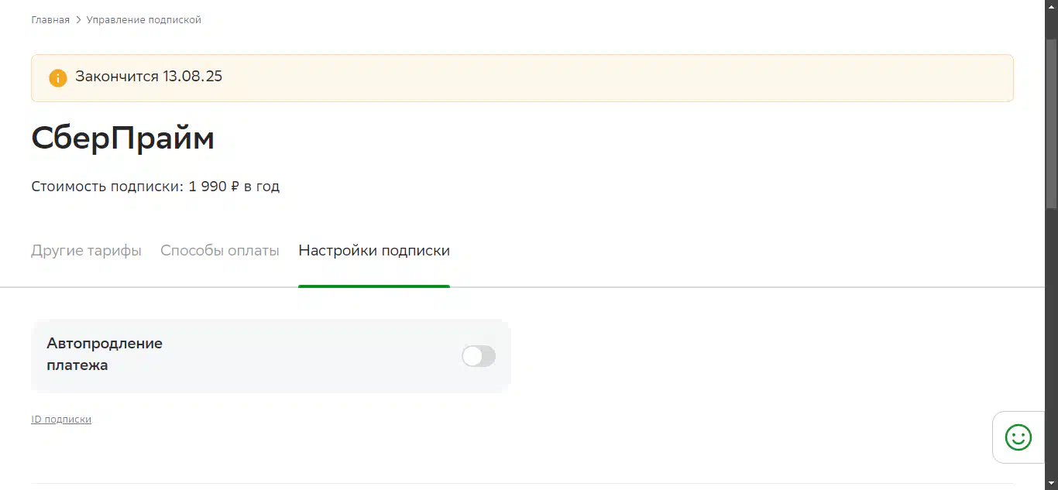Click the СберПрайм heading
This screenshot has width=1058, height=490.
pyautogui.click(x=122, y=138)
